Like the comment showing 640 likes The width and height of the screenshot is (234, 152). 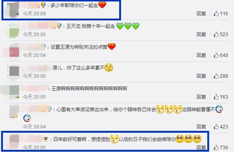pos(216,55)
